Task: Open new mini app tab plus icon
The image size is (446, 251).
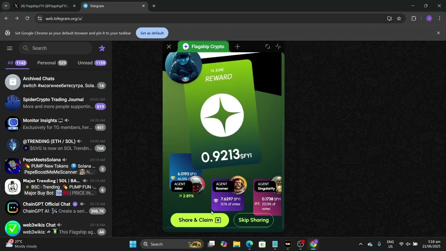Action: [x=237, y=46]
